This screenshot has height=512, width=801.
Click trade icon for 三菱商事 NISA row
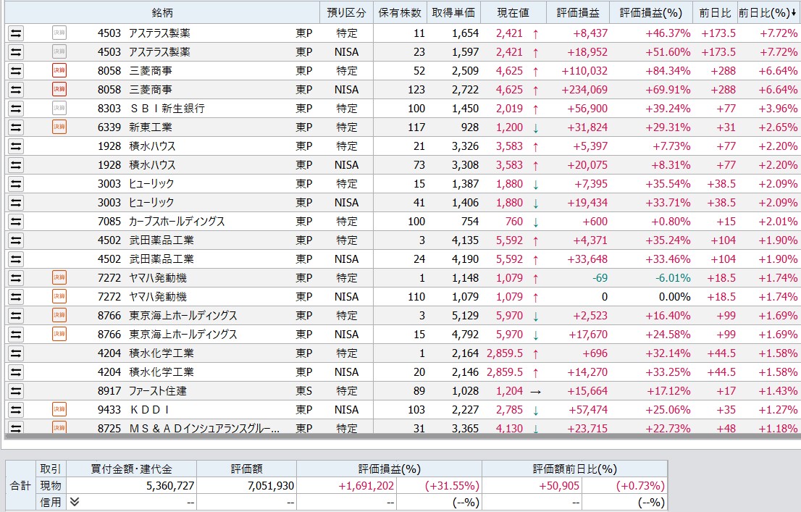point(16,89)
